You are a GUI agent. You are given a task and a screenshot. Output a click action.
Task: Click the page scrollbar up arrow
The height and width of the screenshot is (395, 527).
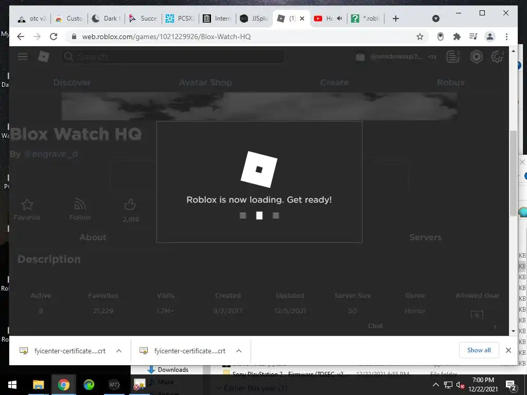point(513,51)
